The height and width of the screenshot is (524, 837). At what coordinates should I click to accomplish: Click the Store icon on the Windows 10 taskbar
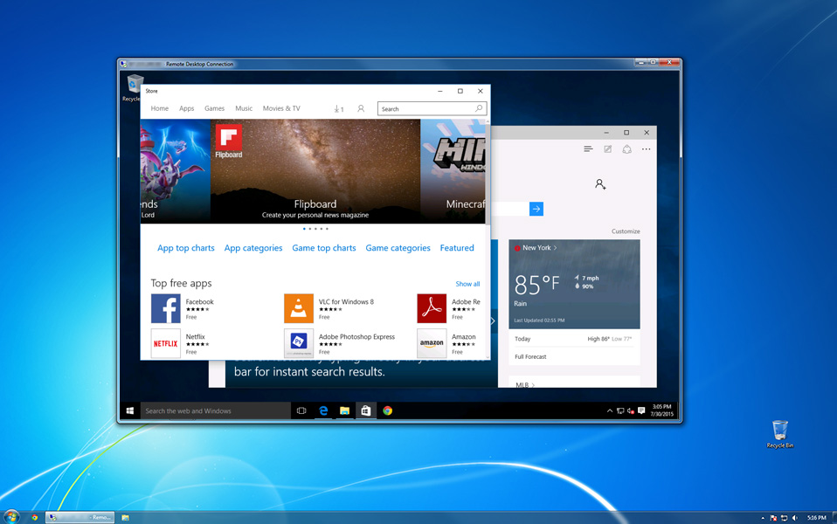tap(366, 410)
